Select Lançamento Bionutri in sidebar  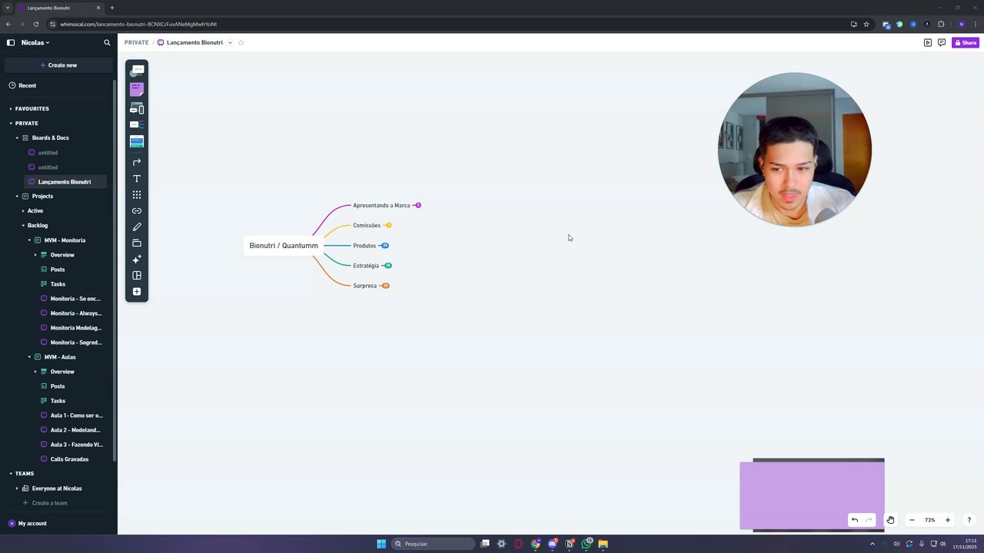click(65, 182)
